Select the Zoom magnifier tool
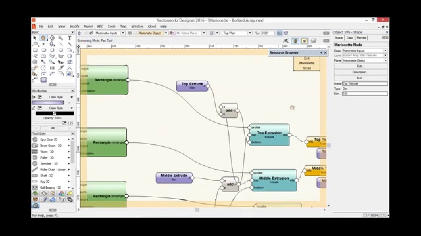This screenshot has height=236, width=421. [x=61, y=38]
